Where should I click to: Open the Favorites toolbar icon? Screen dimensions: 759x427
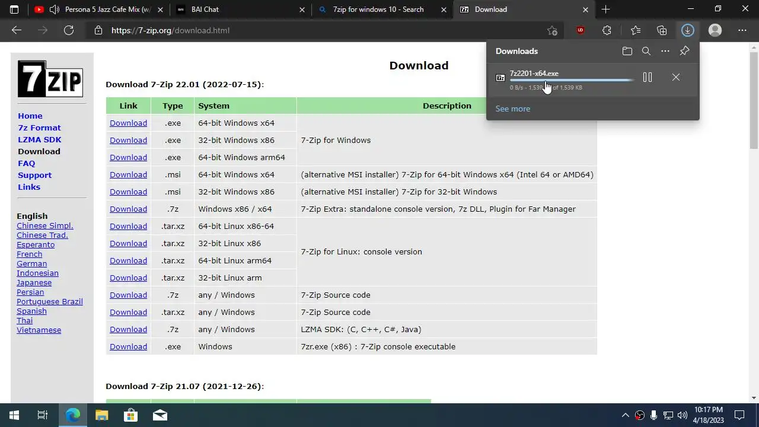pos(636,30)
